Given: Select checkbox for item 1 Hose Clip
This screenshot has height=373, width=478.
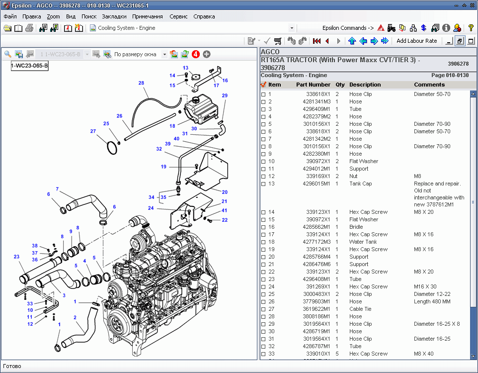Looking at the screenshot, I should [x=263, y=94].
